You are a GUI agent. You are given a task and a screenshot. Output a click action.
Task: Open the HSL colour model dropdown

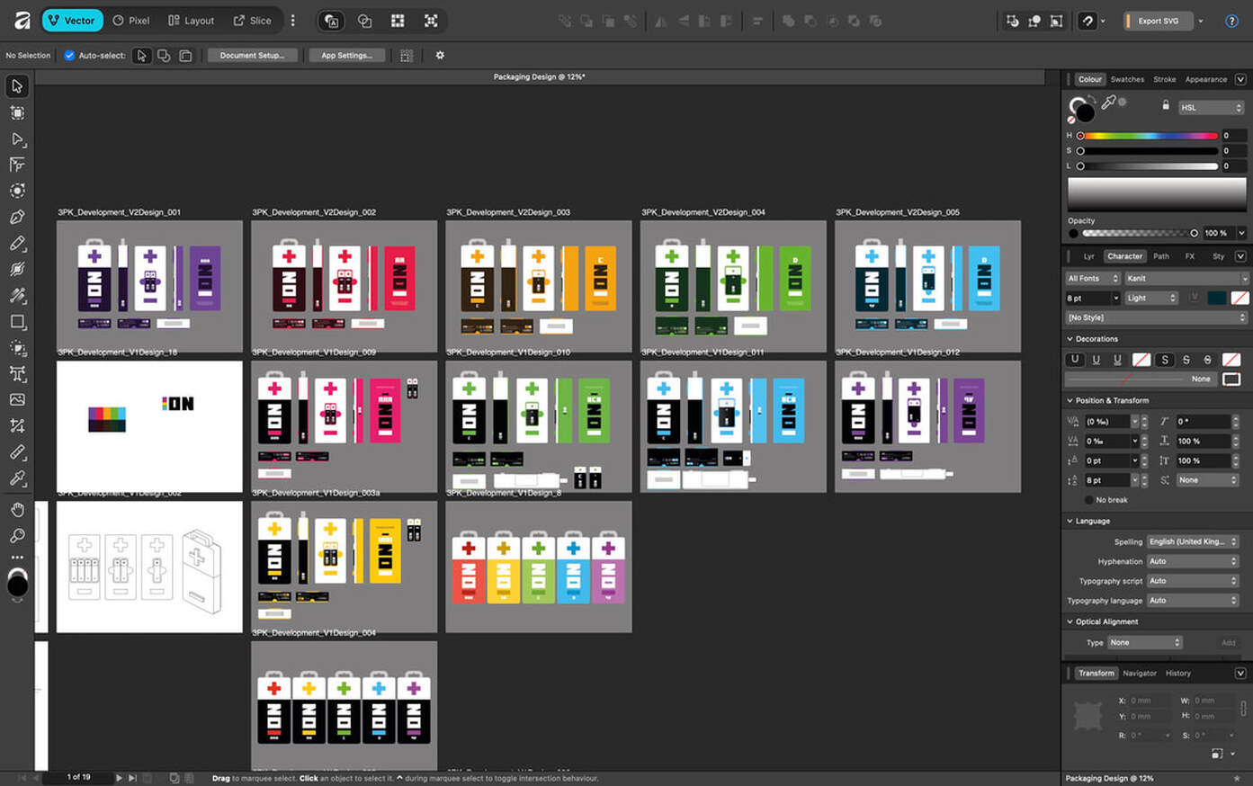(1211, 108)
